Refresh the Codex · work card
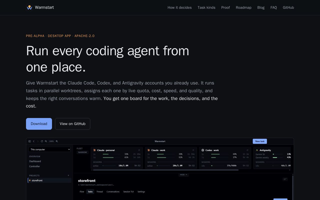320x200 pixels. coord(247,150)
